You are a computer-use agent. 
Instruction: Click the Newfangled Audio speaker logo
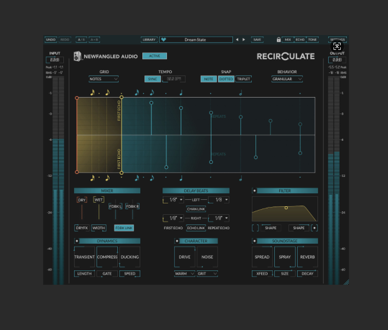[x=78, y=56]
